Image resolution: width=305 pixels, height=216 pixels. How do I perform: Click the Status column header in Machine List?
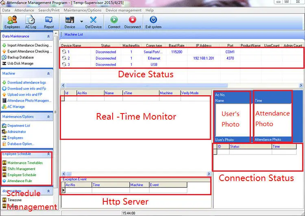[106, 46]
